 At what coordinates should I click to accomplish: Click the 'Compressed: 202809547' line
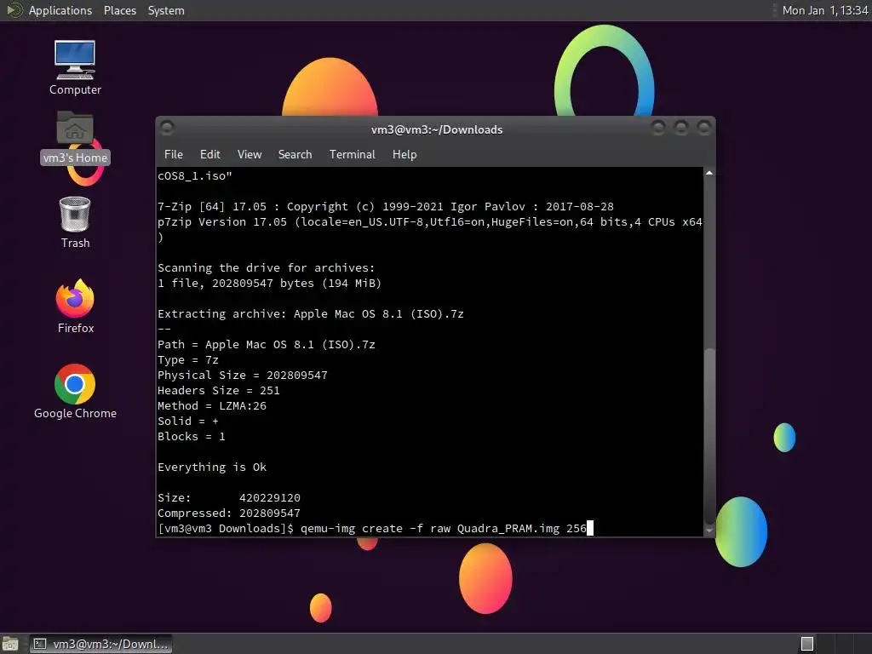pos(228,513)
